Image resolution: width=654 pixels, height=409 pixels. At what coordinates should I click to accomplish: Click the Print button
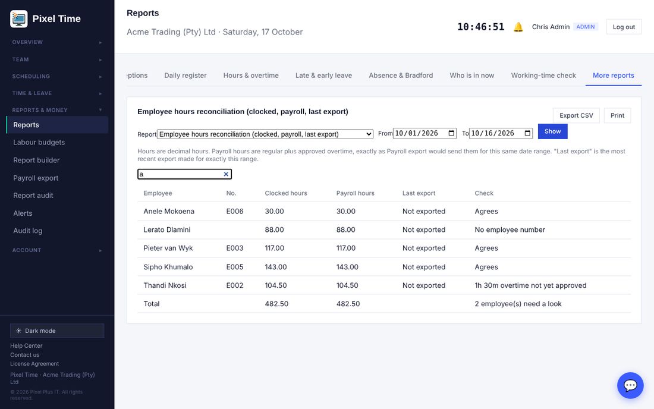click(617, 115)
